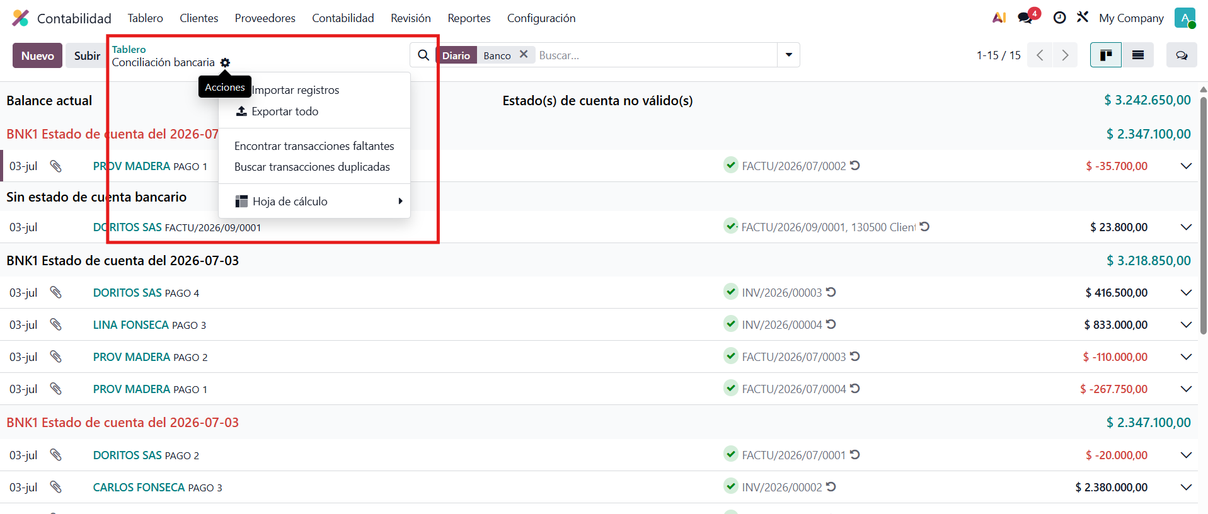Image resolution: width=1208 pixels, height=514 pixels.
Task: Open the activities clock icon
Action: pos(1059,18)
